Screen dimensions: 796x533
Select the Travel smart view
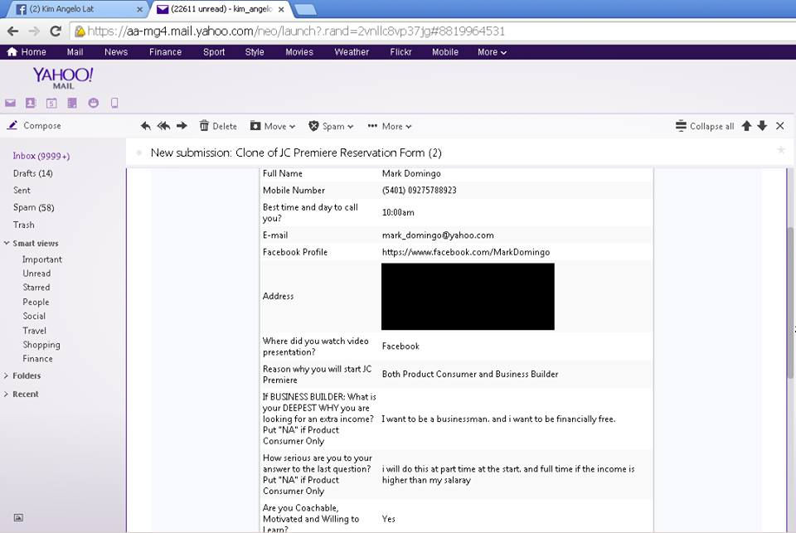tap(35, 331)
